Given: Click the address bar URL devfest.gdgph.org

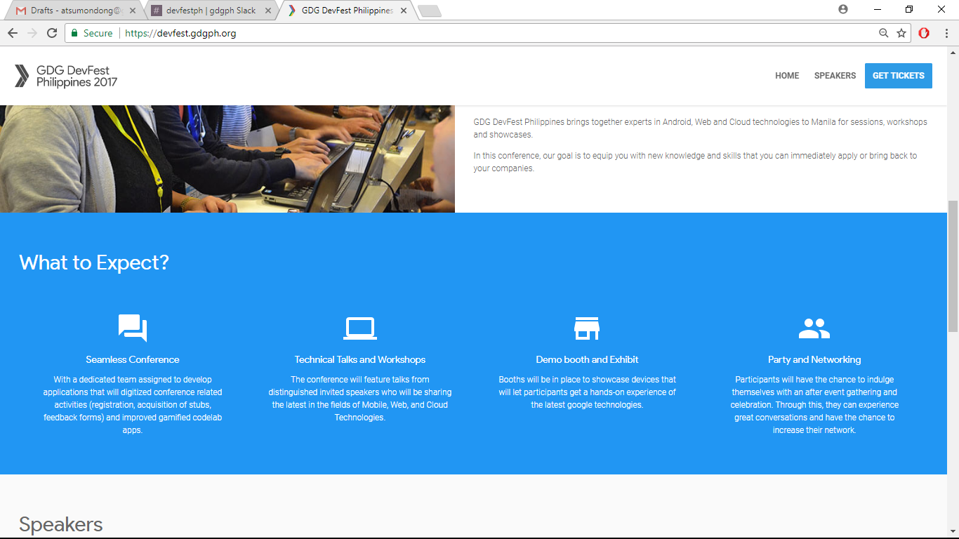Looking at the screenshot, I should 180,33.
